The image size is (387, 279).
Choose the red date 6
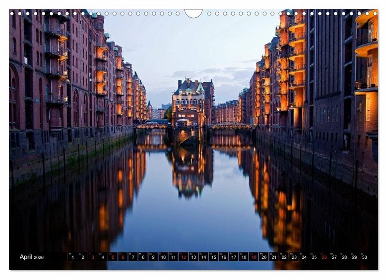[123, 257]
